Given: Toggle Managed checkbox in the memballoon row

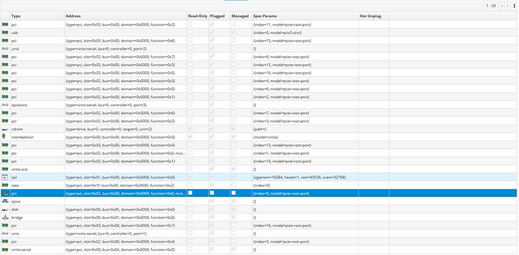Looking at the screenshot, I should 233,137.
